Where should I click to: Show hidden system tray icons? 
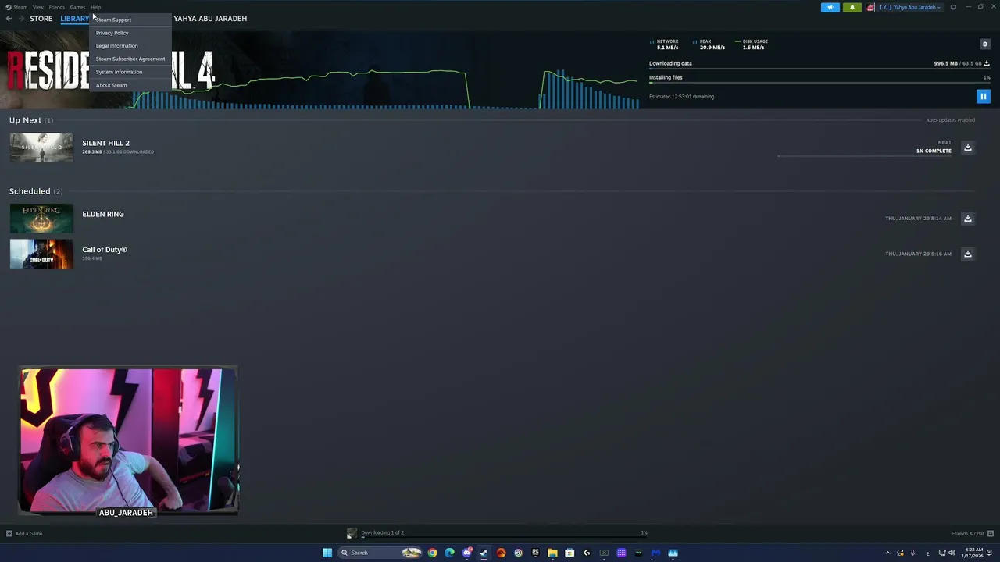[887, 553]
